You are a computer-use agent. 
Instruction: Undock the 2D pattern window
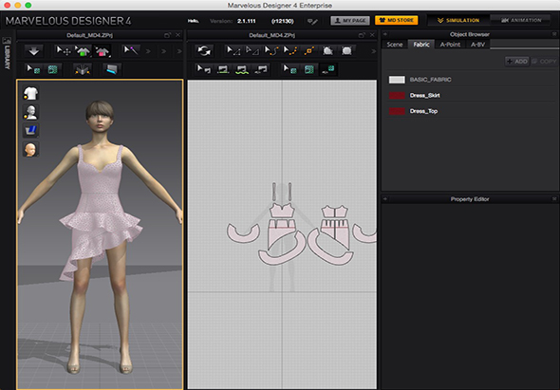tap(362, 35)
